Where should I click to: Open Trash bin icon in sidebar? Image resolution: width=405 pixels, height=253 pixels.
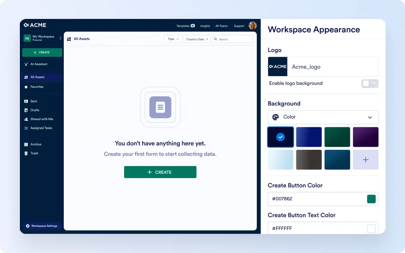pos(26,154)
